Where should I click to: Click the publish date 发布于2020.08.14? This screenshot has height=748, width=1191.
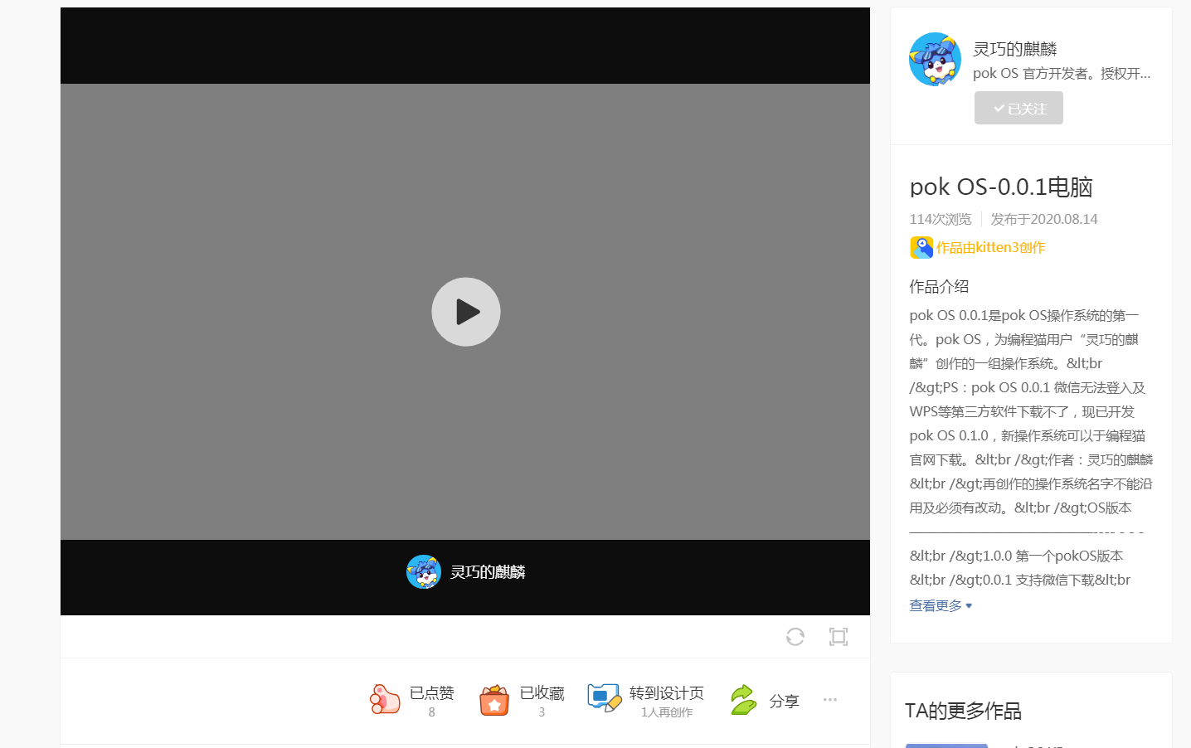coord(1044,219)
